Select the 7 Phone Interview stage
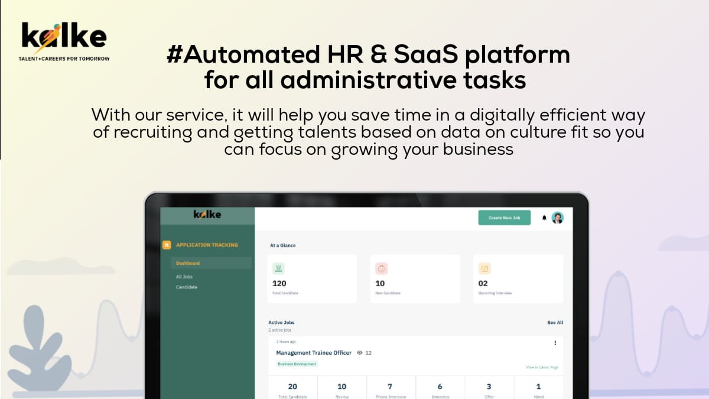 point(391,389)
